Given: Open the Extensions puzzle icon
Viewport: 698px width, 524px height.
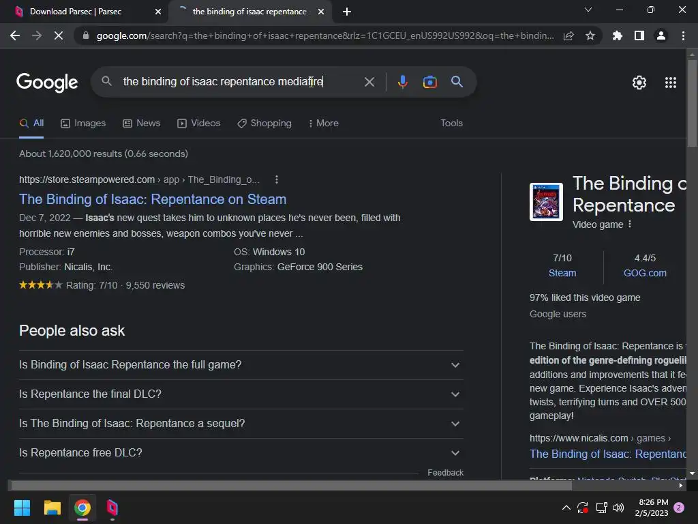Looking at the screenshot, I should 618,35.
